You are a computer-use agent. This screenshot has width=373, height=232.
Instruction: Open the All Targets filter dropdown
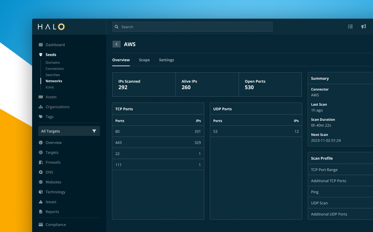click(x=69, y=131)
